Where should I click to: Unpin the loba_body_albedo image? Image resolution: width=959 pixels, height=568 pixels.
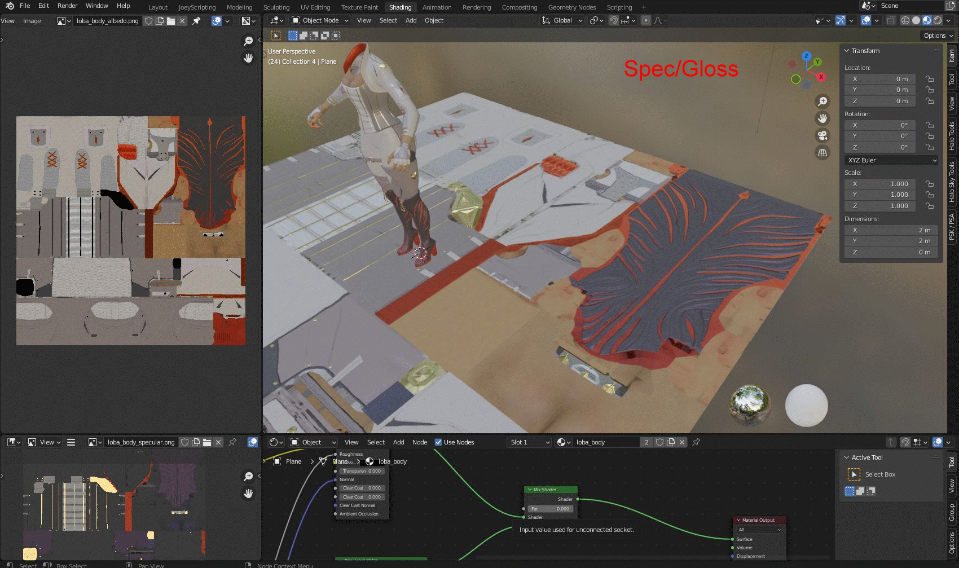point(197,21)
